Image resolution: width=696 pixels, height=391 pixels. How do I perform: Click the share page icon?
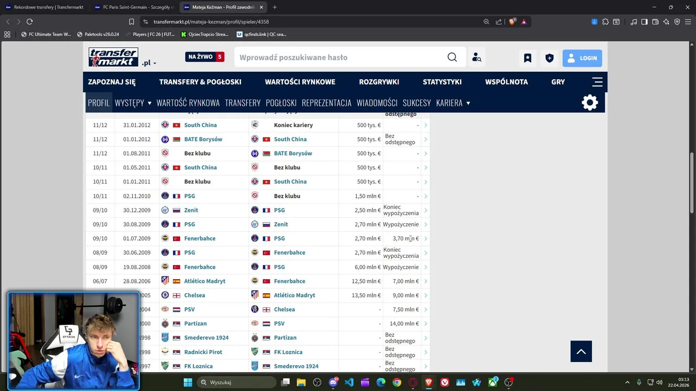click(x=499, y=22)
